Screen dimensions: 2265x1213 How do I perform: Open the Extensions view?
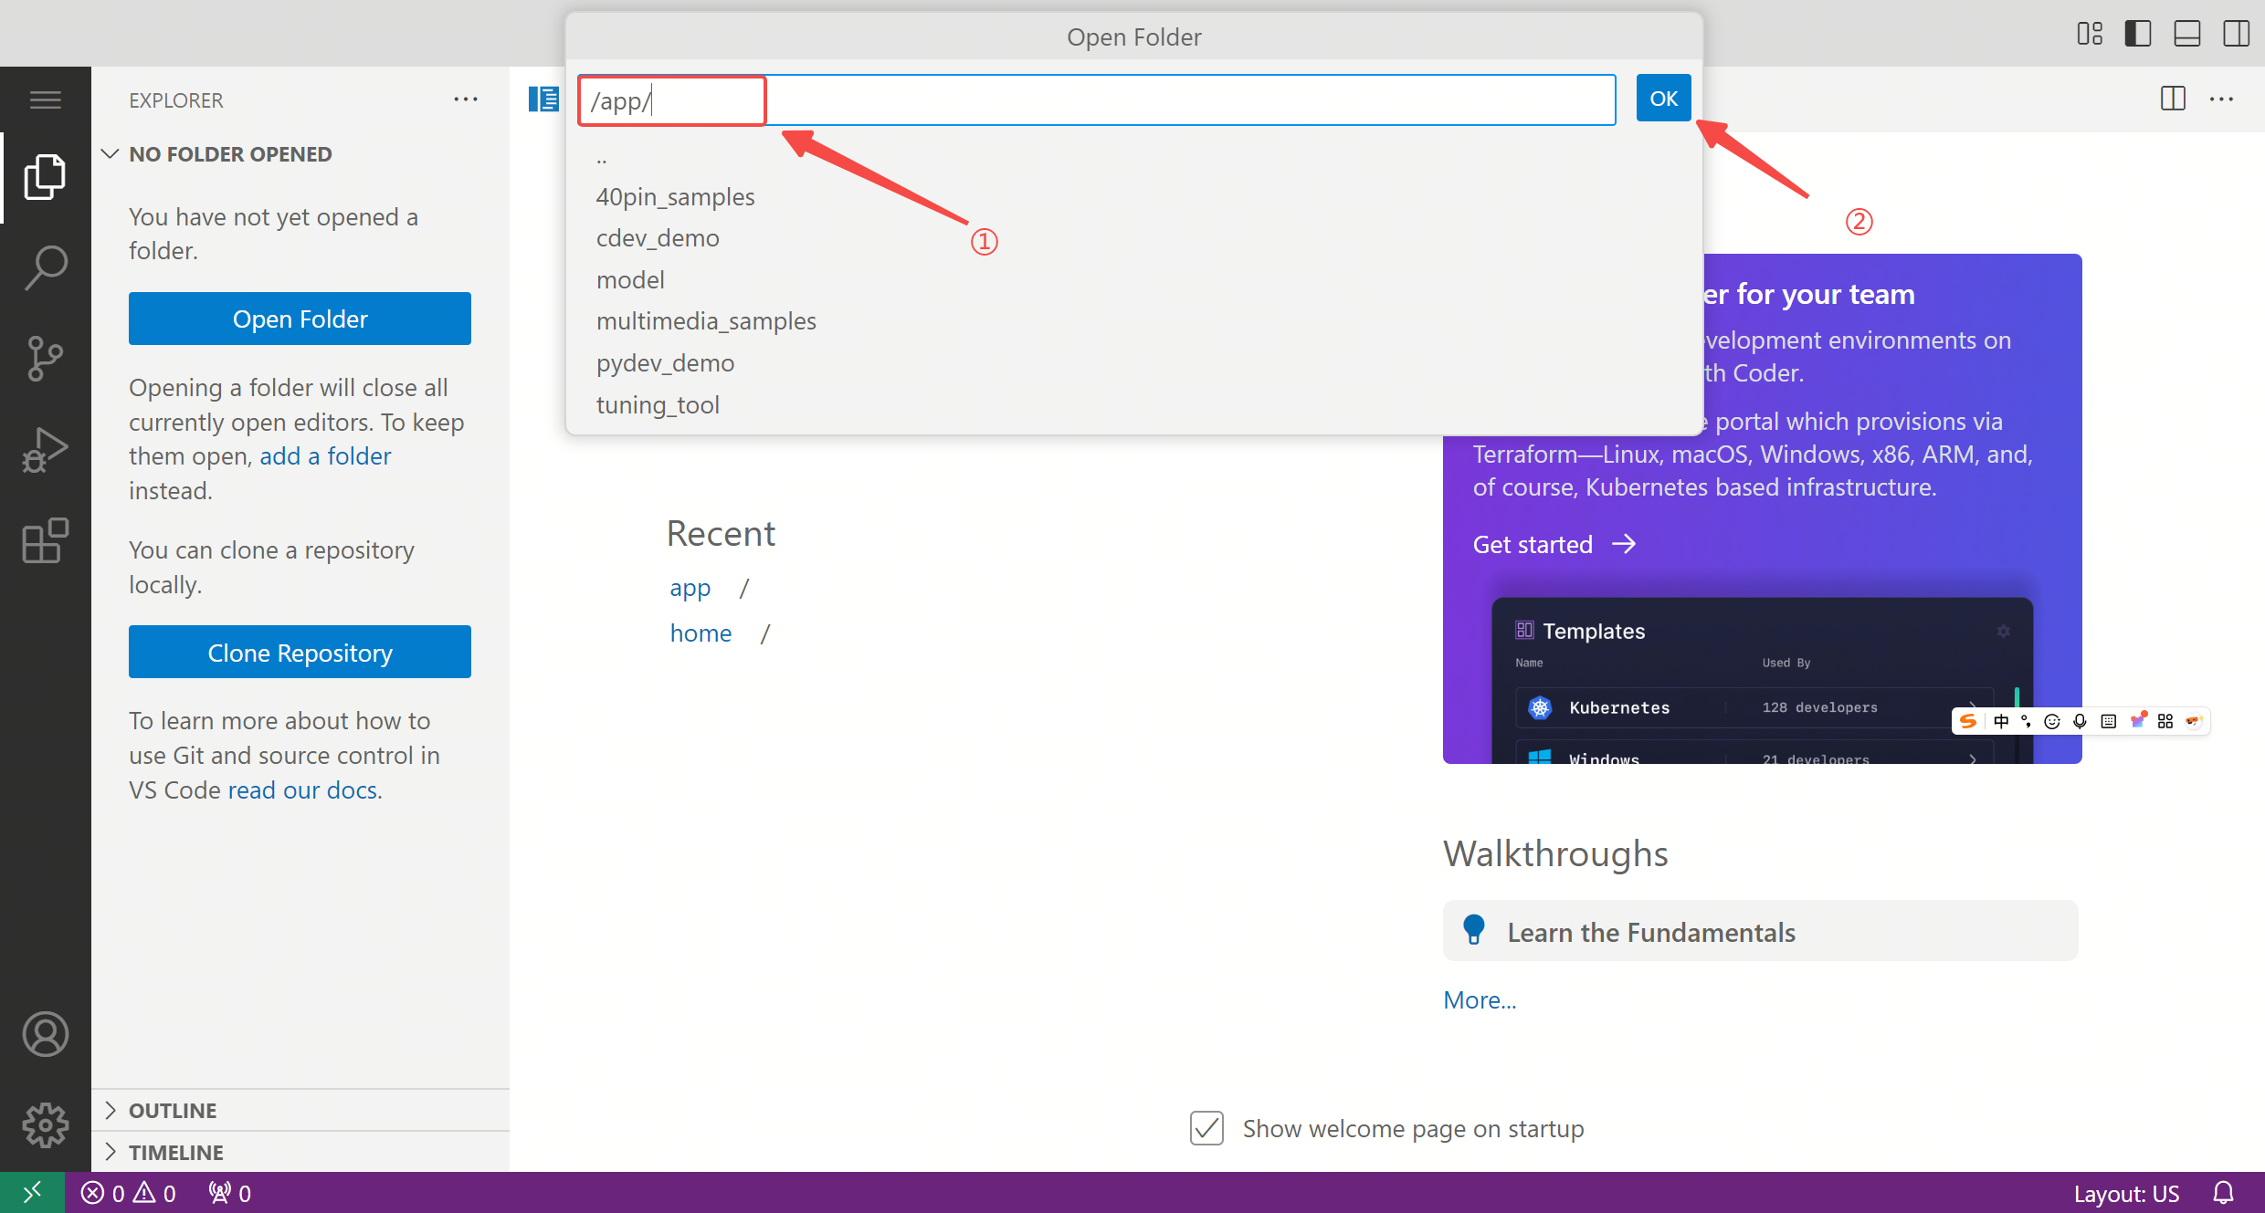(45, 540)
